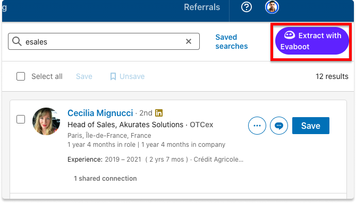Open the Referrals tab

202,7
